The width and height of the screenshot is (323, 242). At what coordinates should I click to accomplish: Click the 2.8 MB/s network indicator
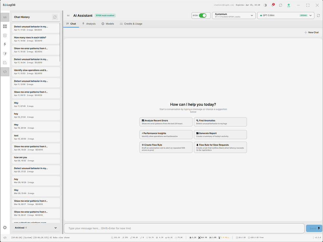[x=224, y=237]
